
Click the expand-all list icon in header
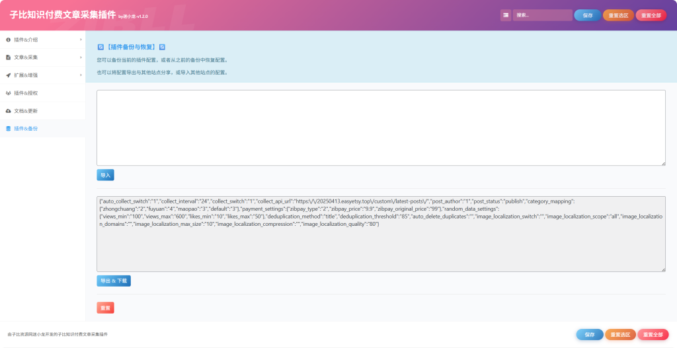506,15
